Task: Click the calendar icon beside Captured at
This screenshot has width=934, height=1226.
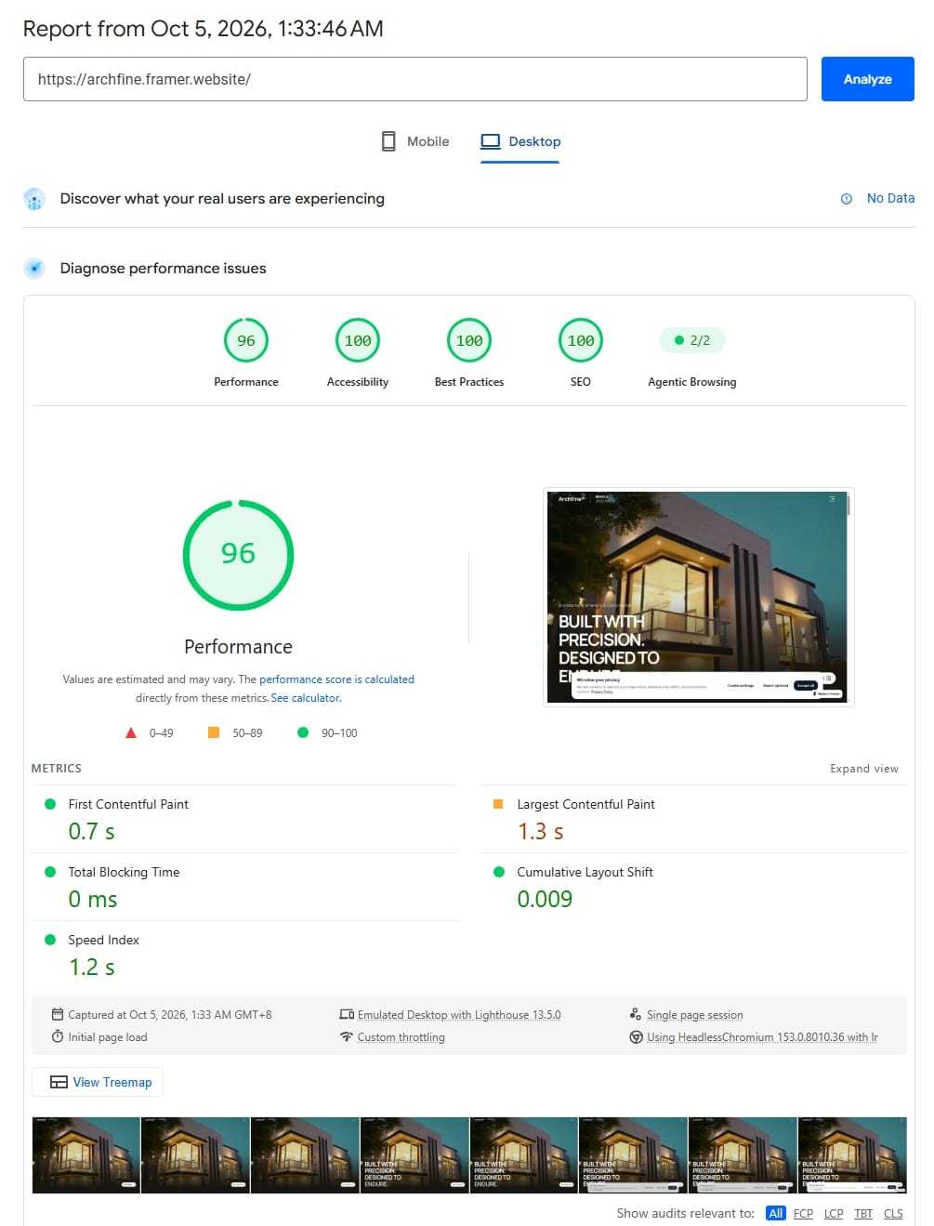Action: (58, 1014)
